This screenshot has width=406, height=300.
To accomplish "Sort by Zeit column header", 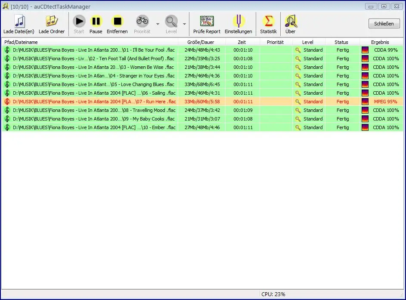I will [x=242, y=42].
